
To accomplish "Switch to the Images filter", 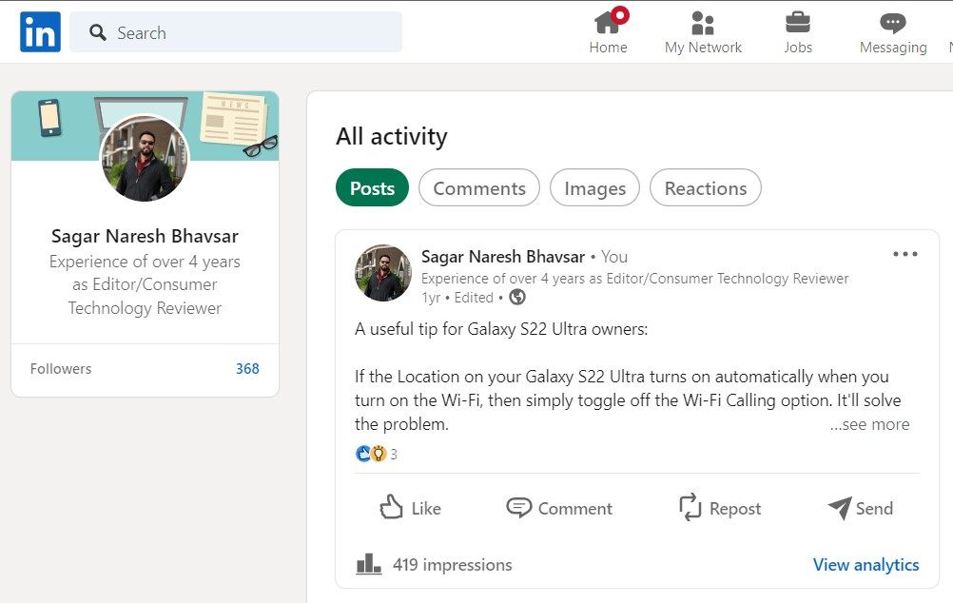I will point(594,187).
